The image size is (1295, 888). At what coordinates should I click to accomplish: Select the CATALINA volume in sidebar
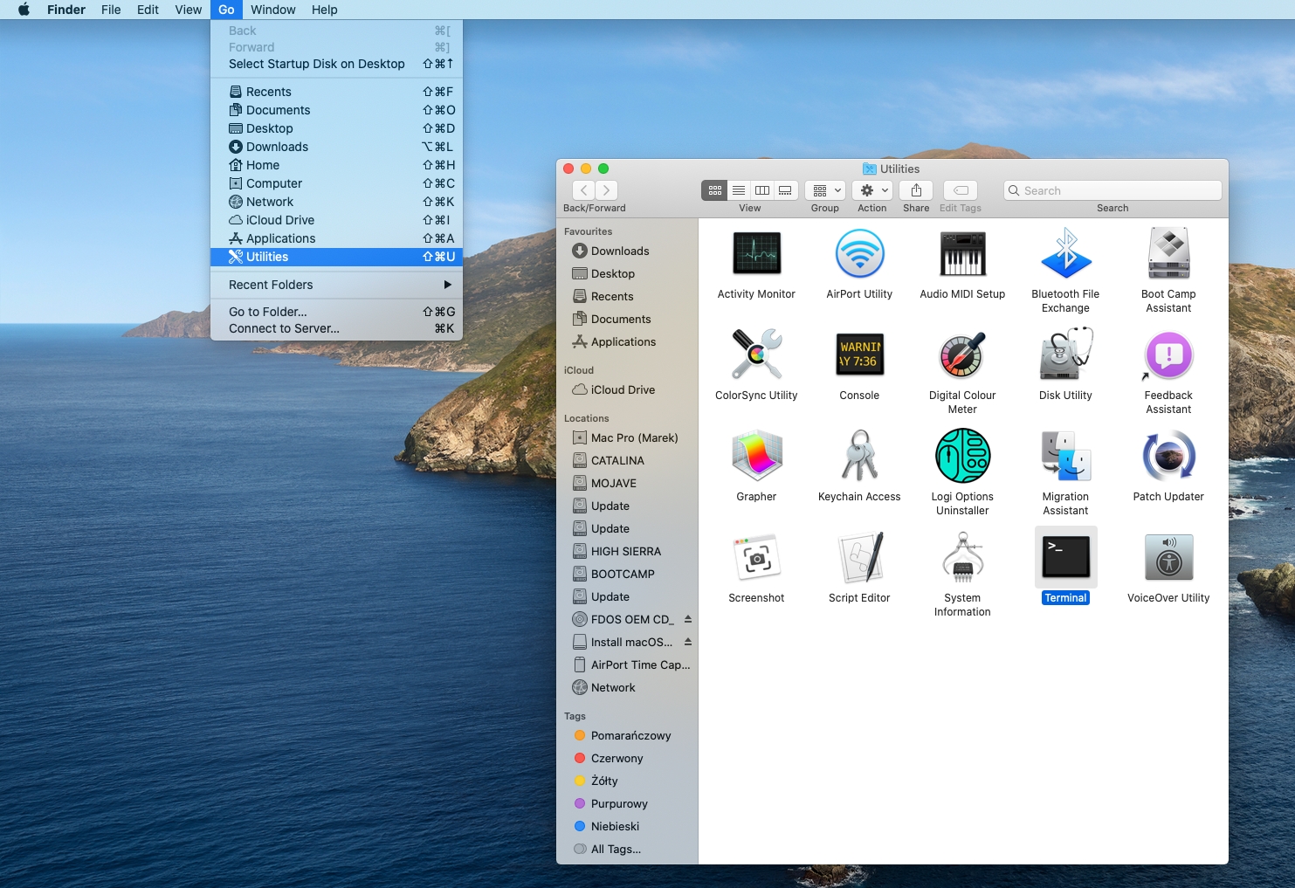click(617, 460)
